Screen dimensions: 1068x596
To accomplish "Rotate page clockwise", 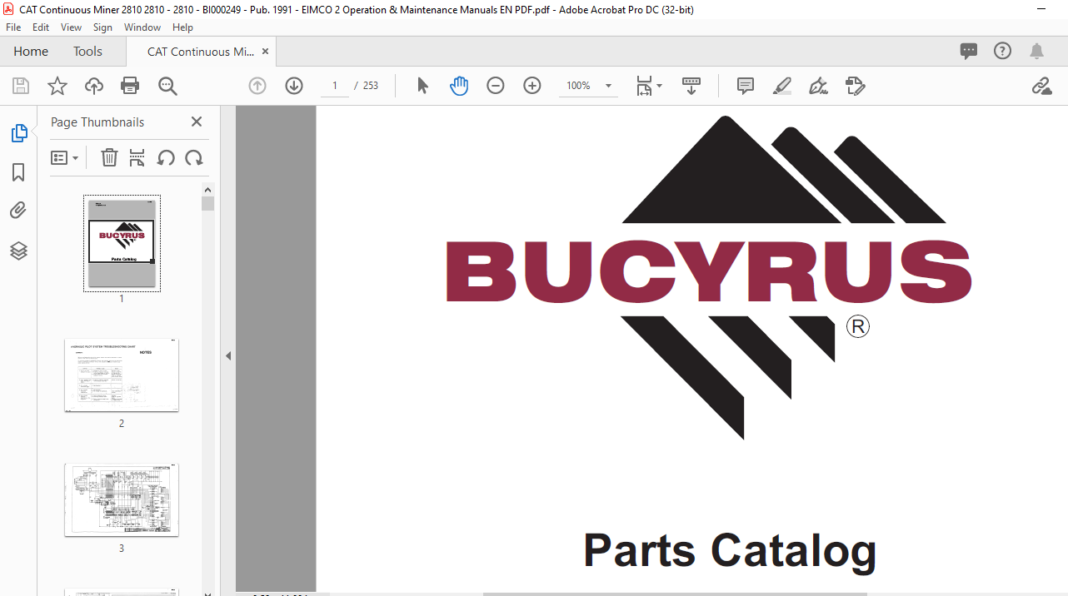I will pos(194,157).
